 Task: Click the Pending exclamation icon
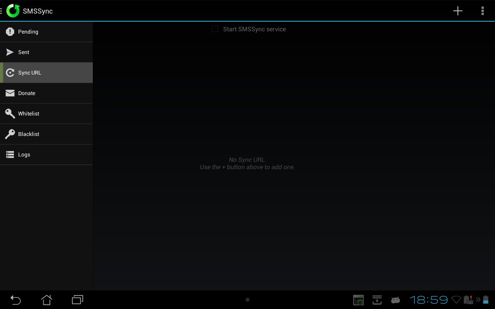[x=10, y=32]
